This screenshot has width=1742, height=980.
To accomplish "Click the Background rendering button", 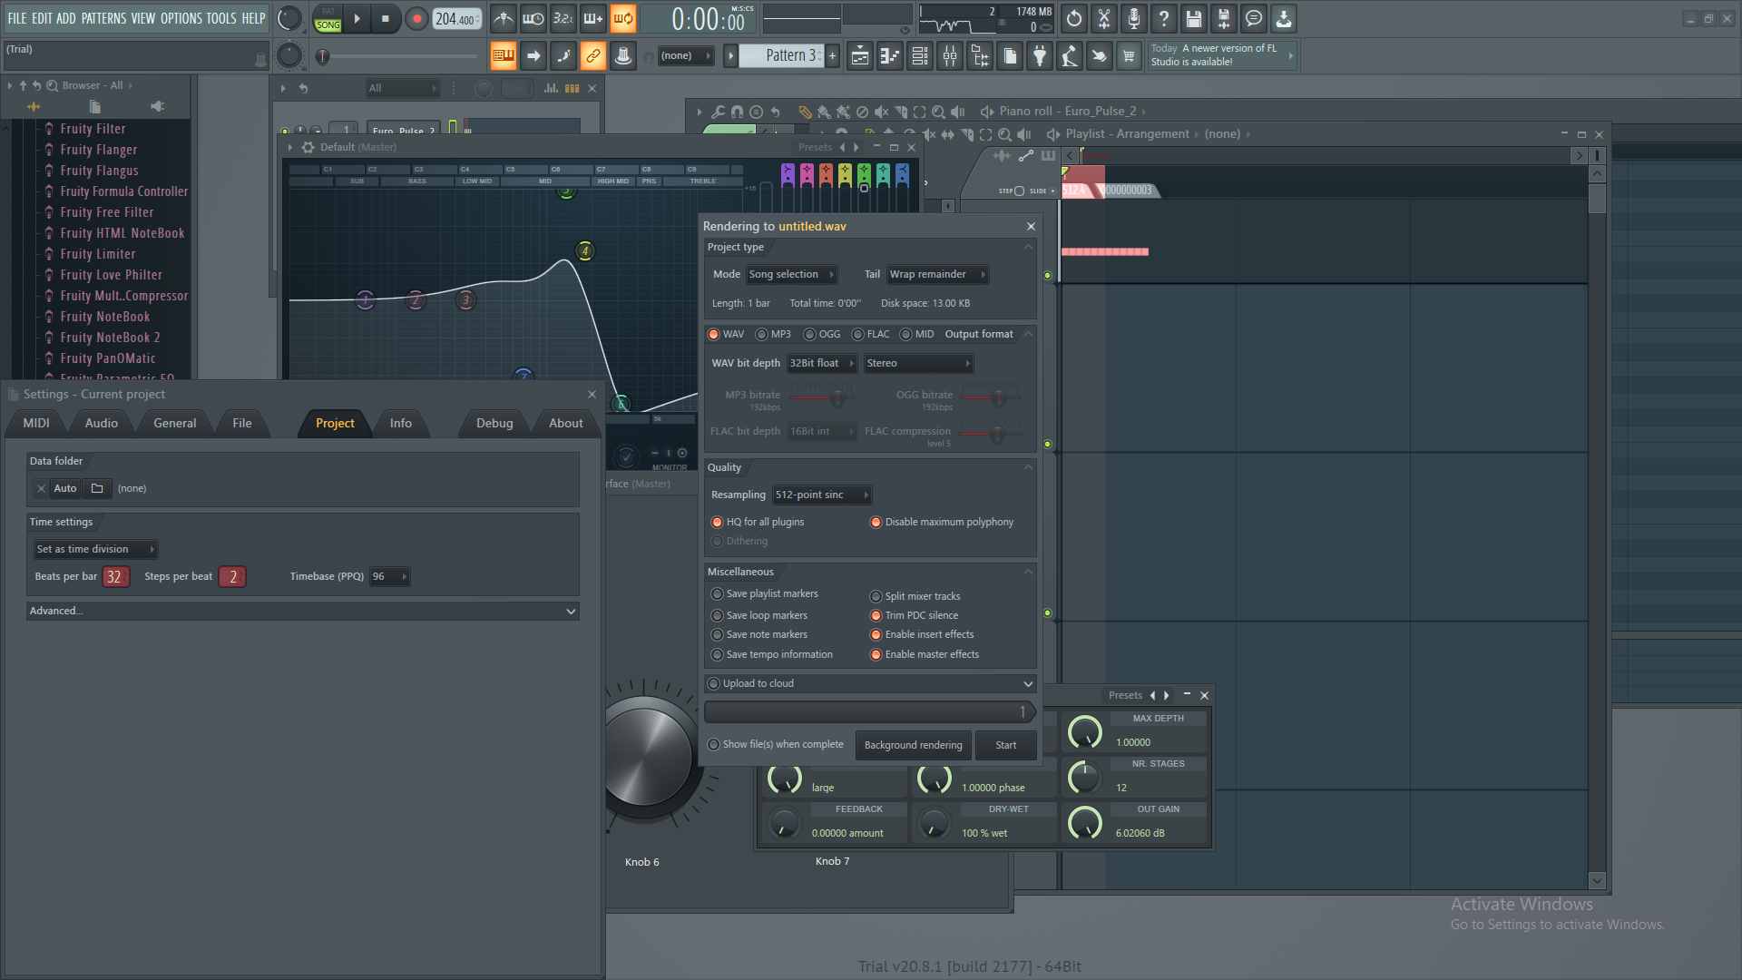I will coord(913,745).
